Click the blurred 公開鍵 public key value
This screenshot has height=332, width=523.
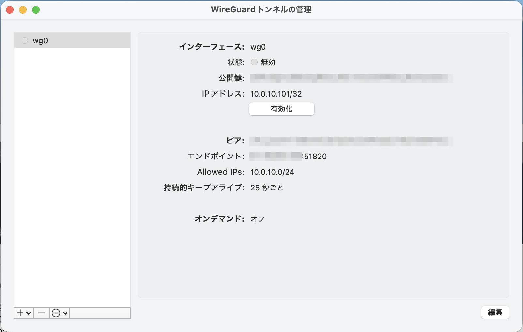351,78
